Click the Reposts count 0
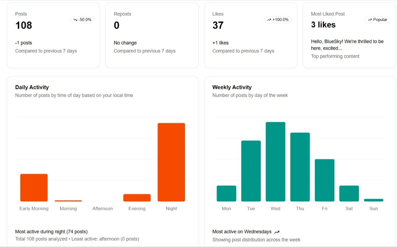397x247 pixels. pos(116,25)
